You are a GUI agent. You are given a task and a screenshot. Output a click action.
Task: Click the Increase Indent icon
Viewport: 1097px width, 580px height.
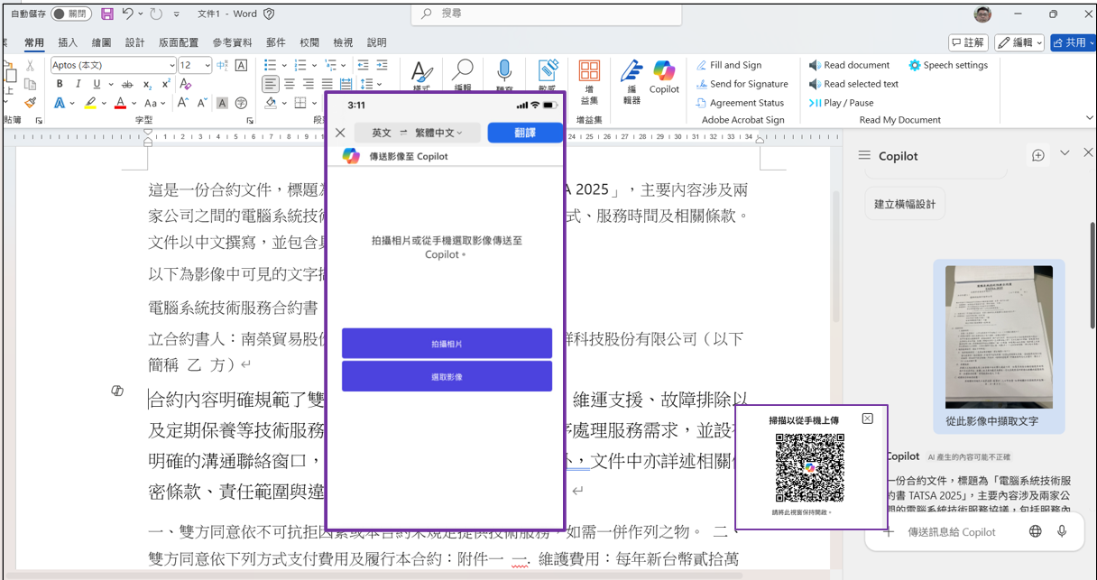pyautogui.click(x=383, y=65)
